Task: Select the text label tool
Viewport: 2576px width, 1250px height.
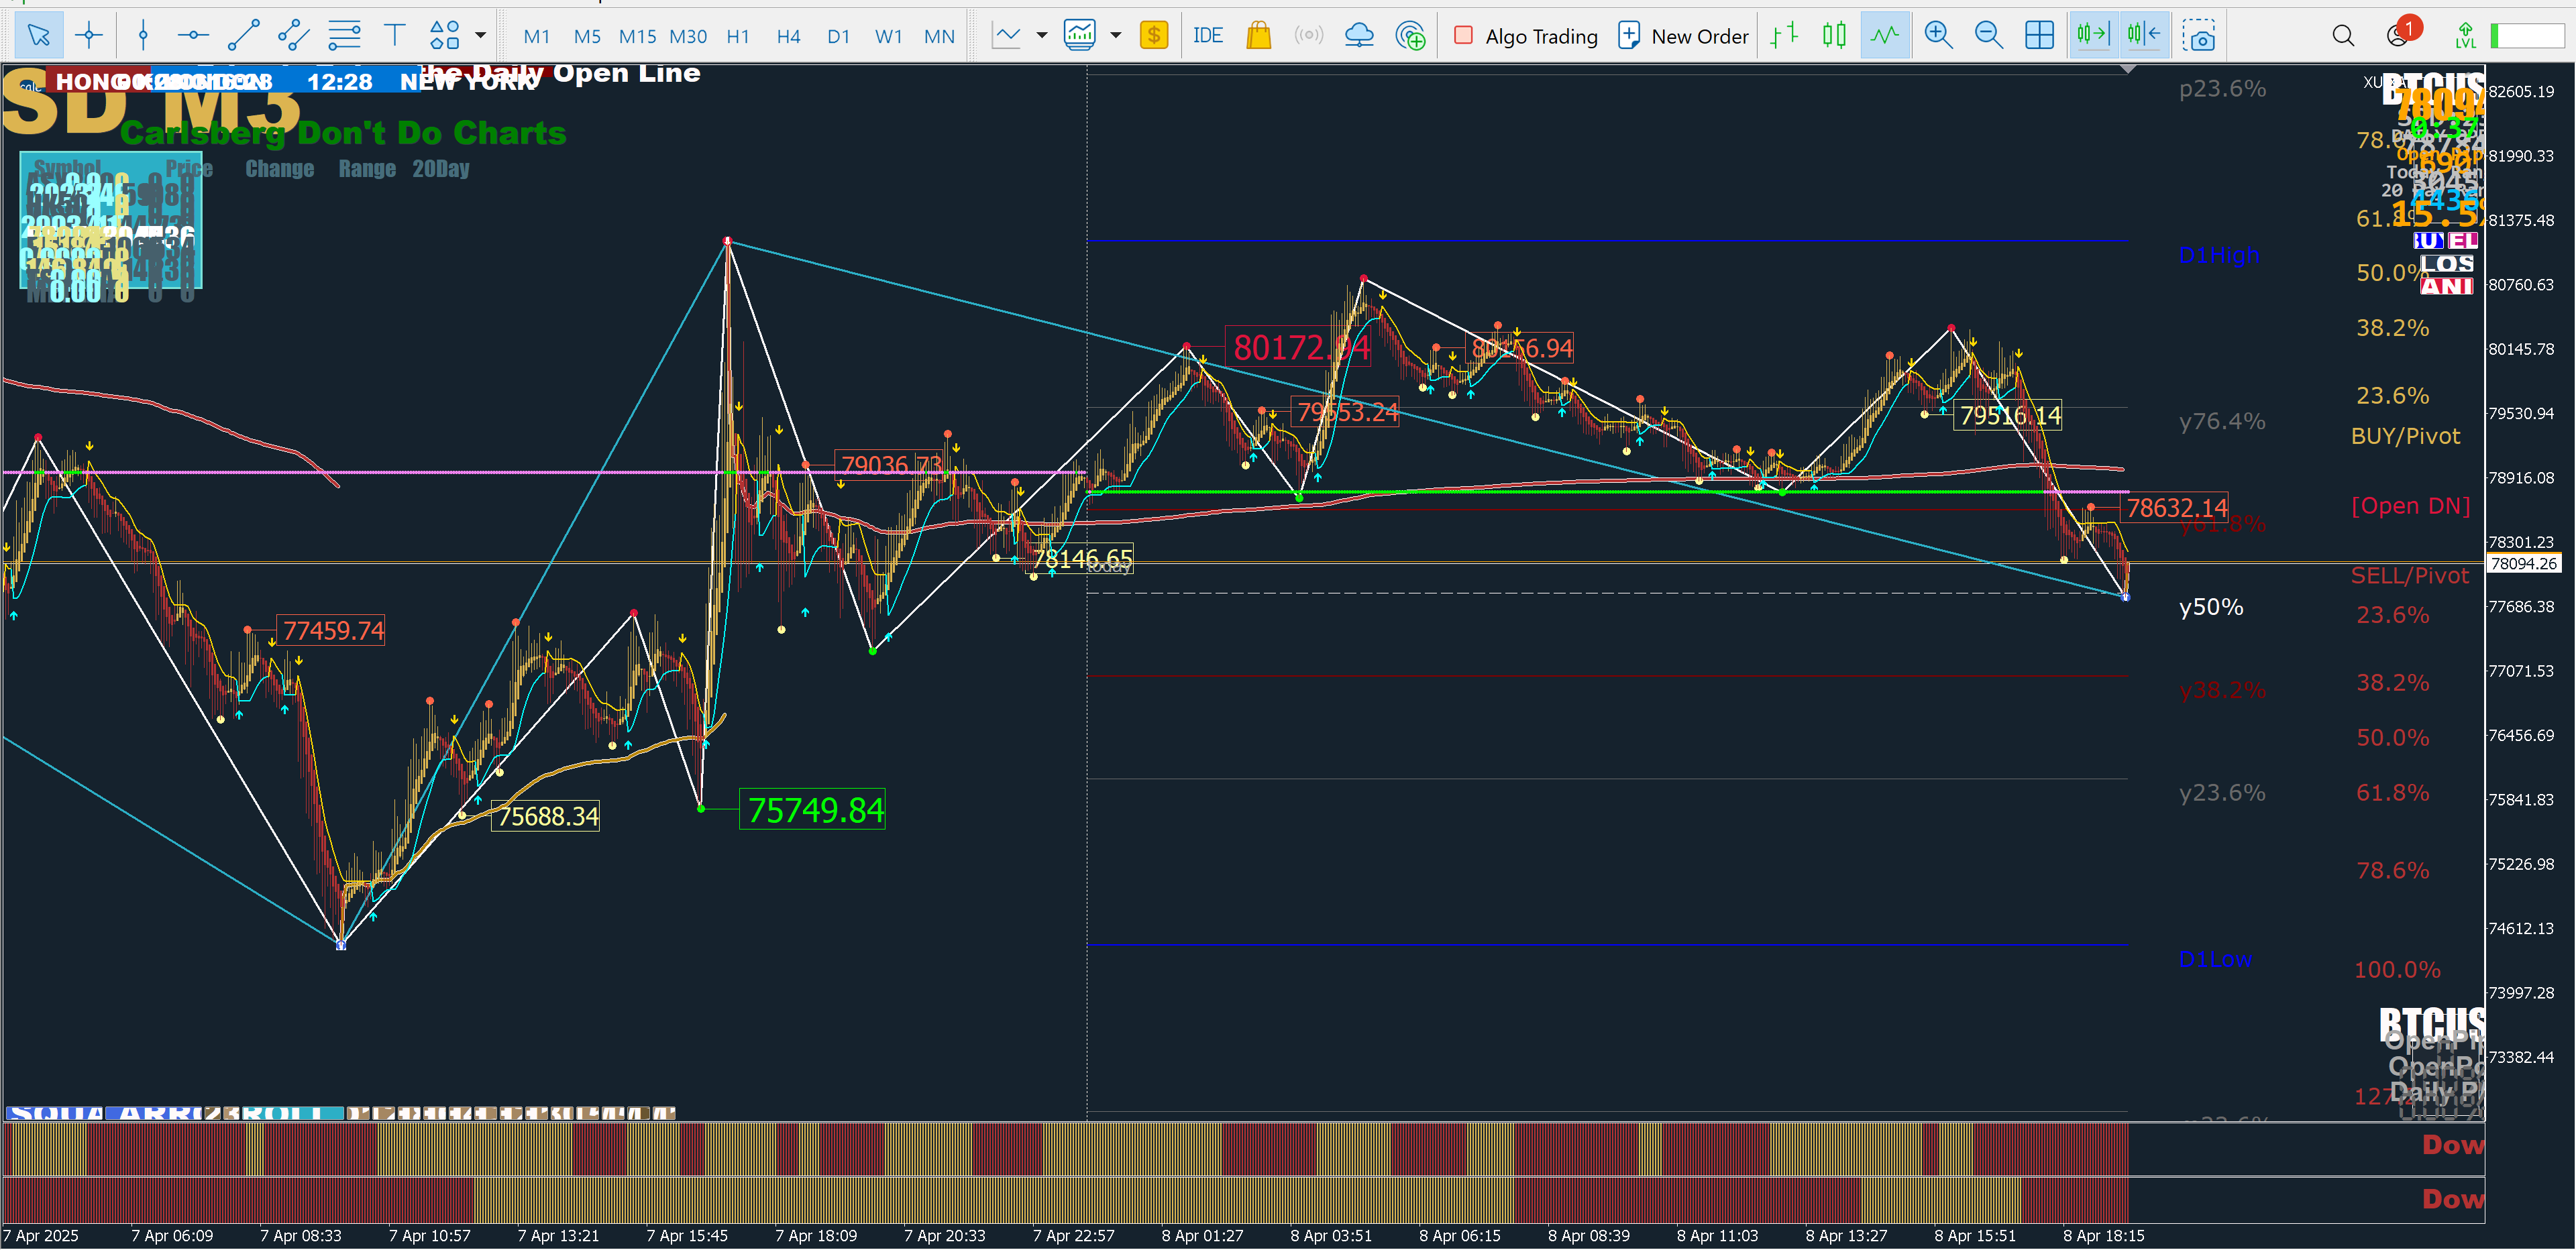Action: pyautogui.click(x=394, y=36)
